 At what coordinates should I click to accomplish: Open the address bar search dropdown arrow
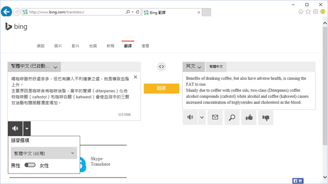[132, 12]
